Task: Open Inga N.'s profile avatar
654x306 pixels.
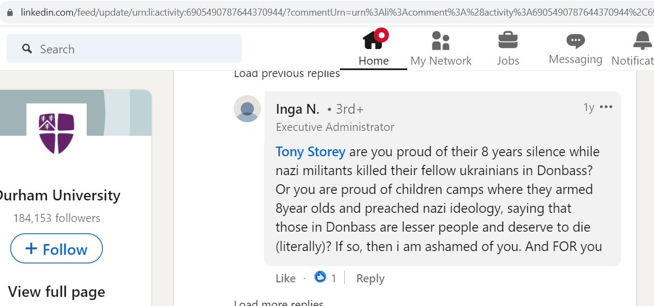Action: (247, 109)
